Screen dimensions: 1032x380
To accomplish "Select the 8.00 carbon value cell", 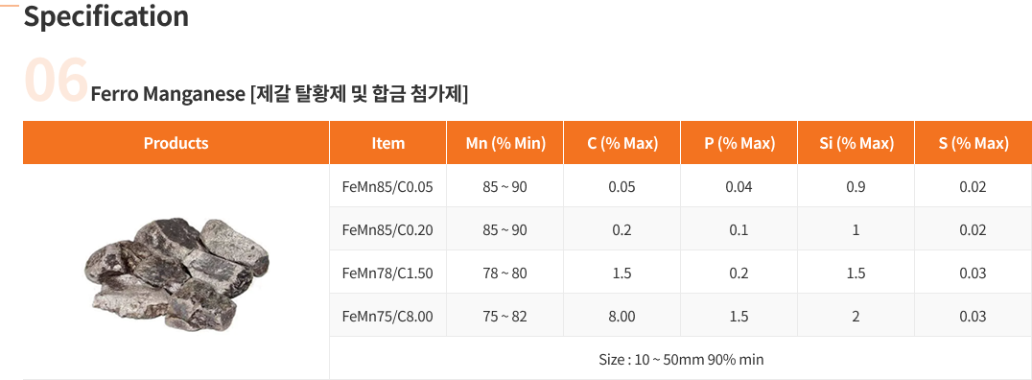I will pos(622,316).
